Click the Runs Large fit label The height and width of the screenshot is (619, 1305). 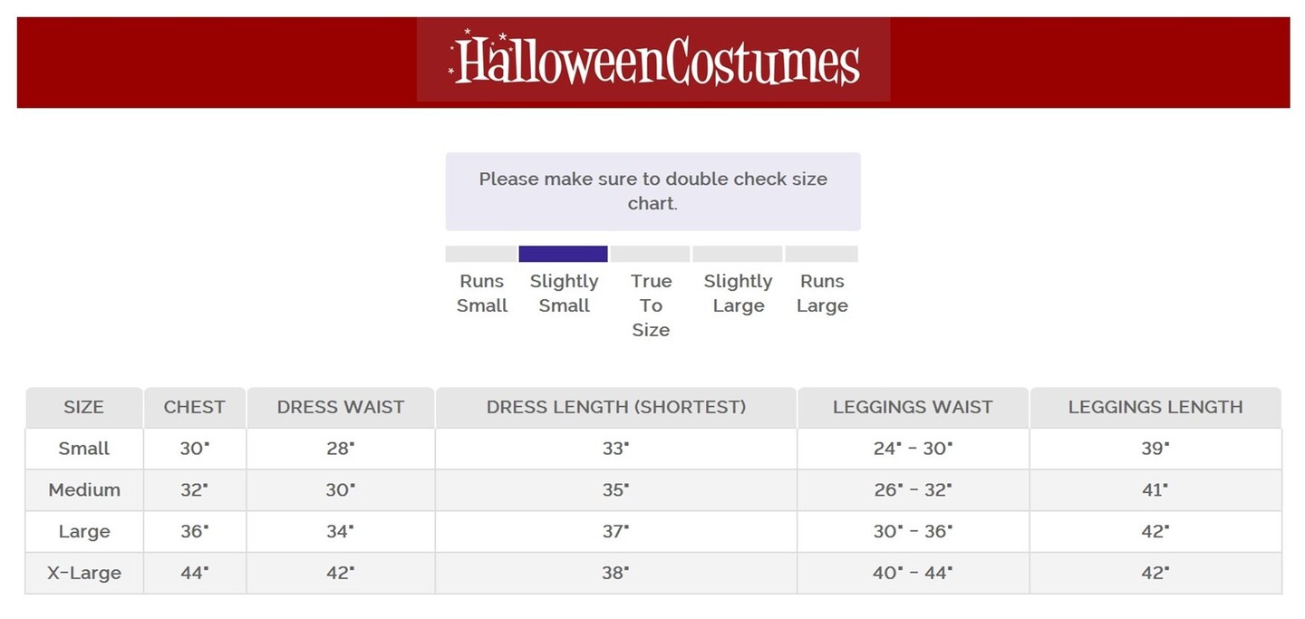click(822, 294)
